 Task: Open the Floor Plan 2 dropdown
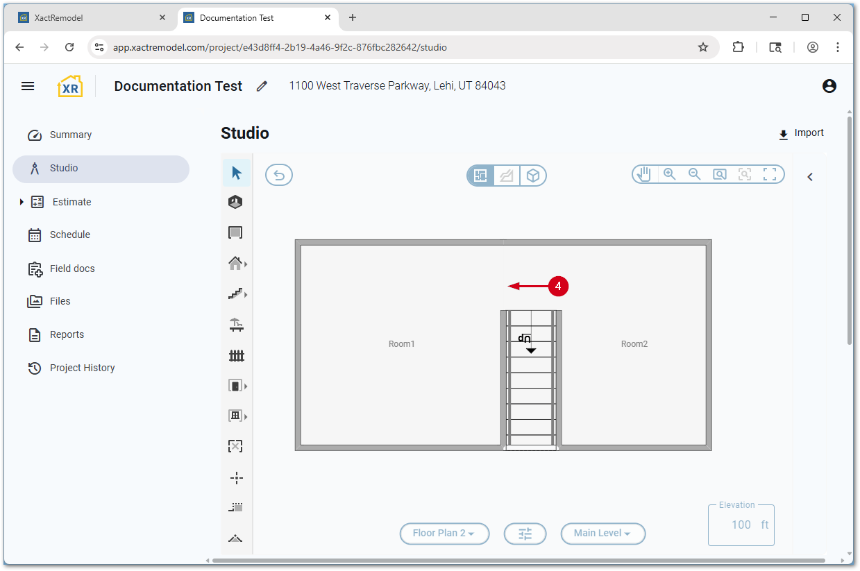pyautogui.click(x=444, y=534)
